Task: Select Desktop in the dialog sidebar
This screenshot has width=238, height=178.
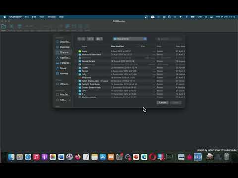Action: tap(63, 47)
